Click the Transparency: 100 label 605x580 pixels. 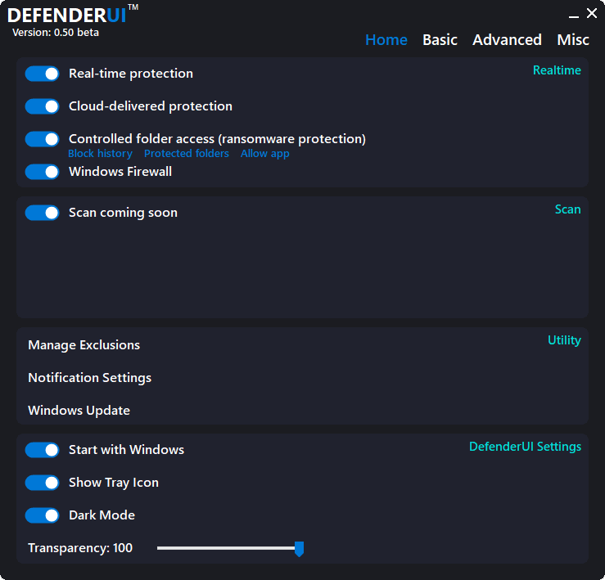[x=80, y=548]
